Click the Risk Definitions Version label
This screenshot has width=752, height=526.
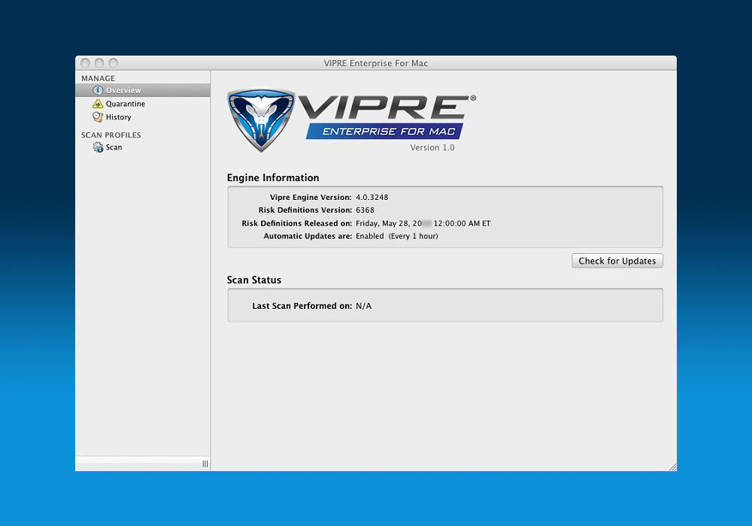point(305,210)
